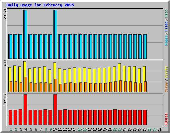
Task: Click the red KBytes bar for day 28
Action: (x=145, y=117)
